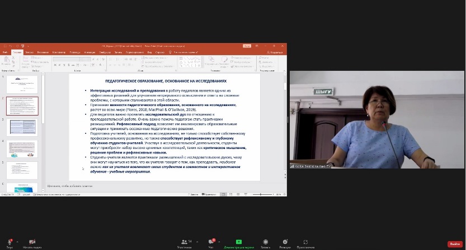Expand video options arrow beside camera
Viewport: 466px width, 250px height.
point(40,241)
